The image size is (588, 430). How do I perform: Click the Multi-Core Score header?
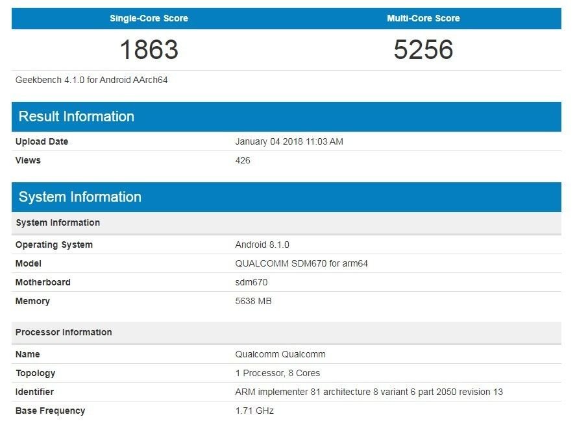click(423, 18)
